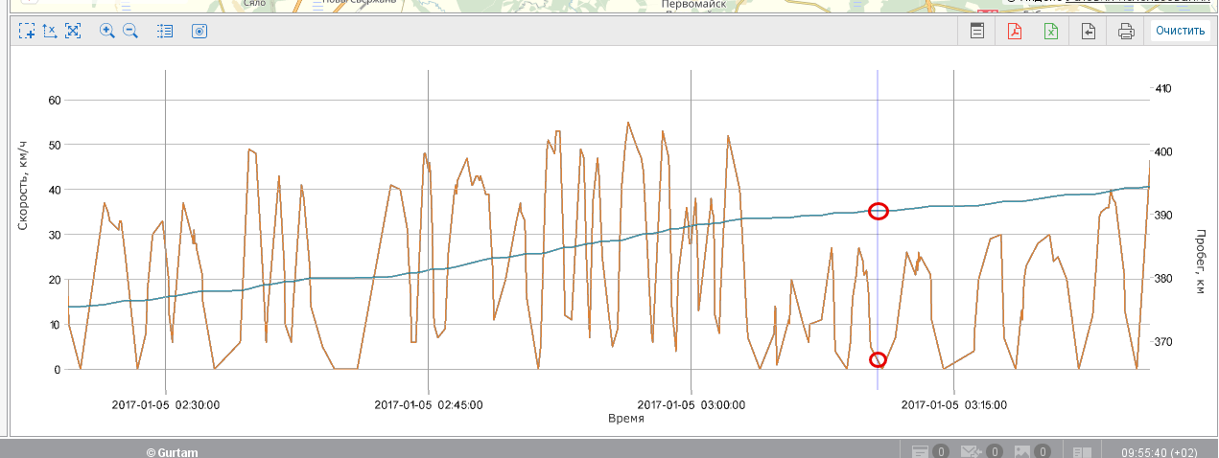Image resolution: width=1219 pixels, height=458 pixels.
Task: Click red marker on the speed line
Action: click(878, 360)
